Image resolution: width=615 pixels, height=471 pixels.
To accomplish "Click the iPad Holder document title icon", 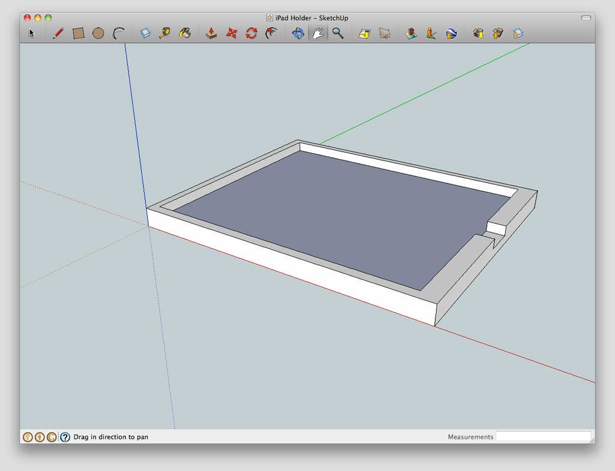I will [x=270, y=17].
